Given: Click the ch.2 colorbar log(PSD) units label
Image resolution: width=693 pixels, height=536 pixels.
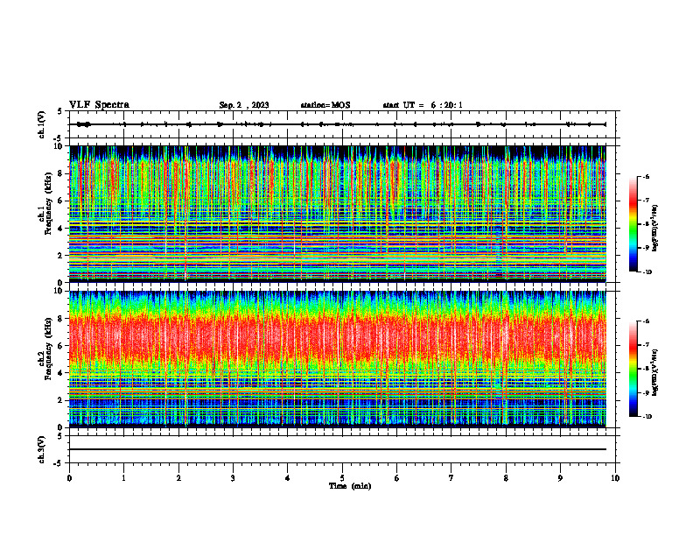Looking at the screenshot, I should [x=655, y=372].
